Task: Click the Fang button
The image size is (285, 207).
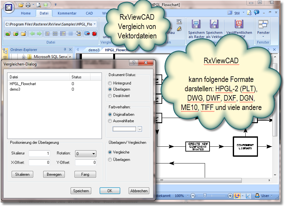Action: (85, 174)
